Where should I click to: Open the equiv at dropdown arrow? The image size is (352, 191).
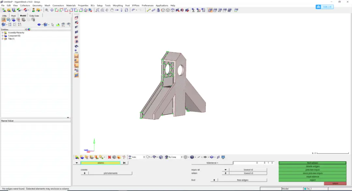coord(226,170)
